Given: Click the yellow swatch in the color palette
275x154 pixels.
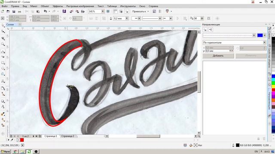Looking at the screenshot, I should point(273,86).
